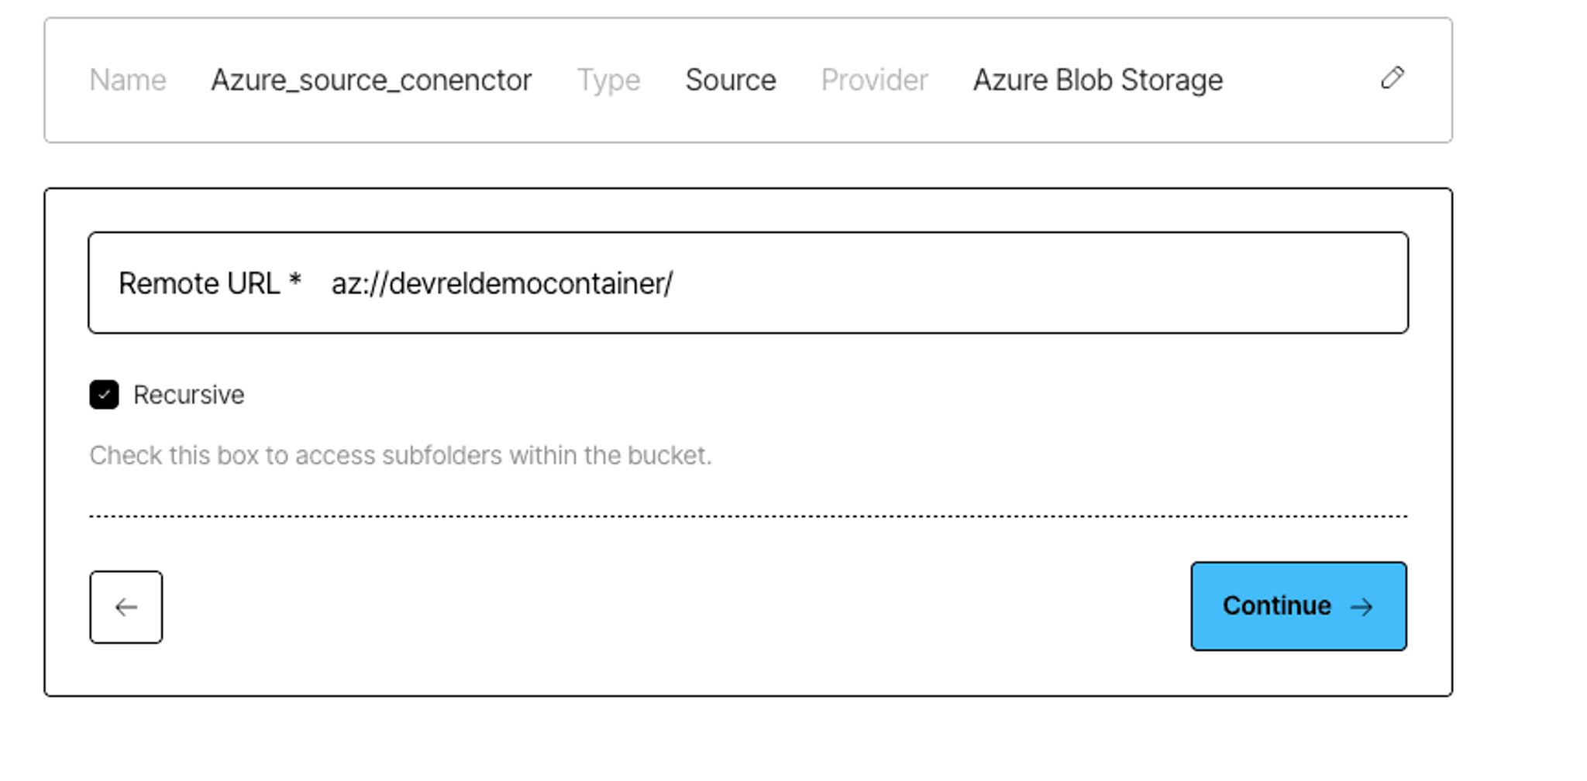
Task: Click the right arrow inside Continue
Action: click(1362, 607)
